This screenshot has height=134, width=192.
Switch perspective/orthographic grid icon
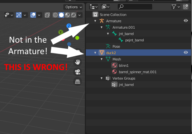(78, 81)
